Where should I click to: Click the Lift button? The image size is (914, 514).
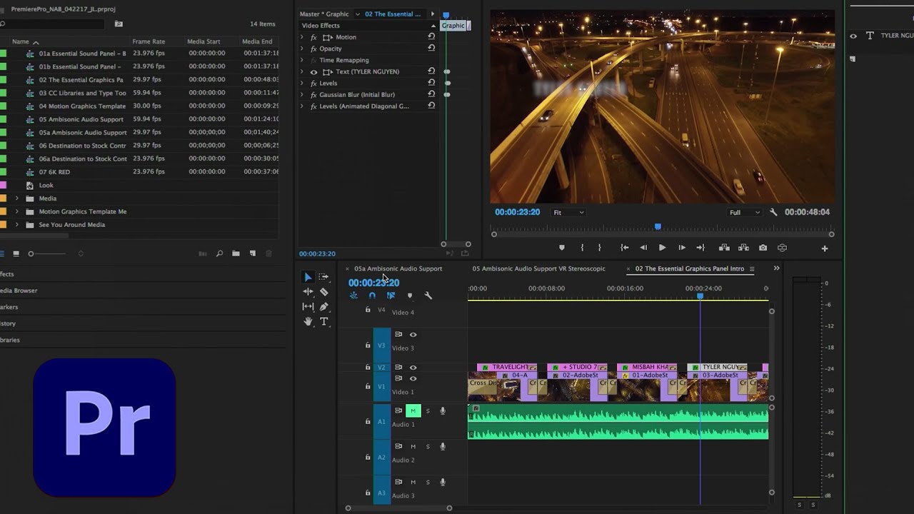[724, 248]
